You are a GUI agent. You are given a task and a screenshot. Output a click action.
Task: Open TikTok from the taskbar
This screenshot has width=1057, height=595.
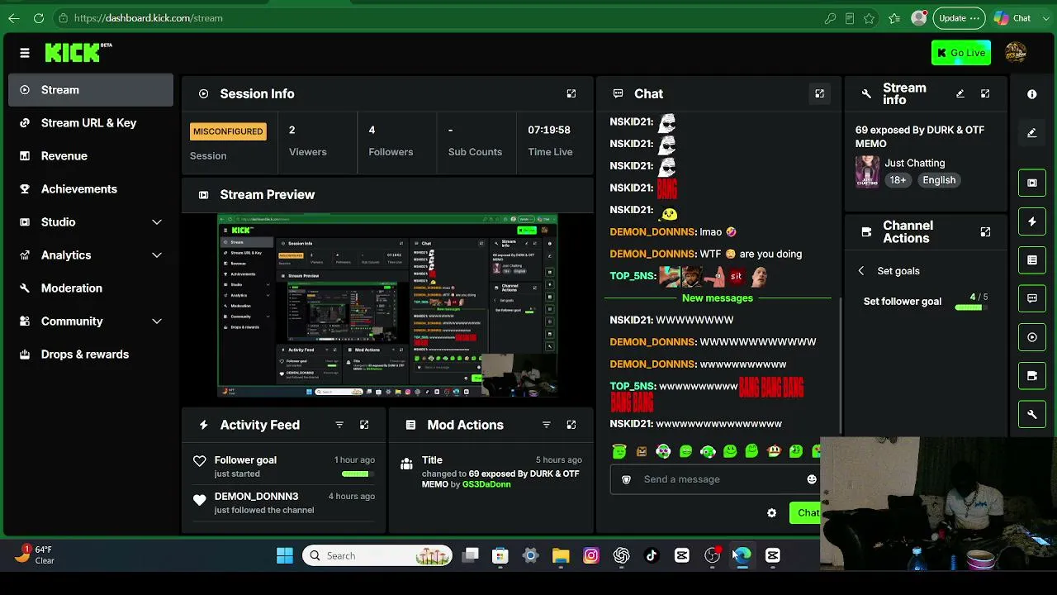tap(652, 555)
